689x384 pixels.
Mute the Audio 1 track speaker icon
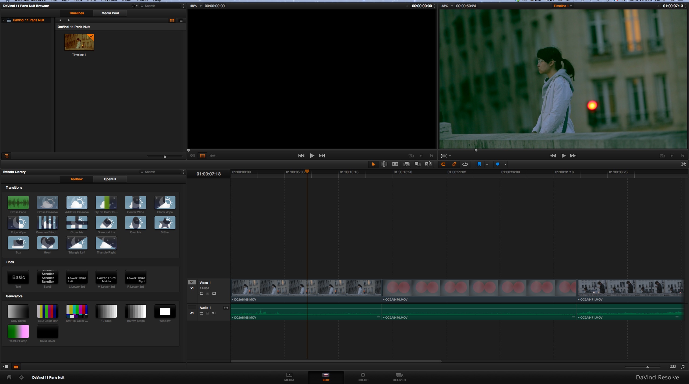[214, 313]
